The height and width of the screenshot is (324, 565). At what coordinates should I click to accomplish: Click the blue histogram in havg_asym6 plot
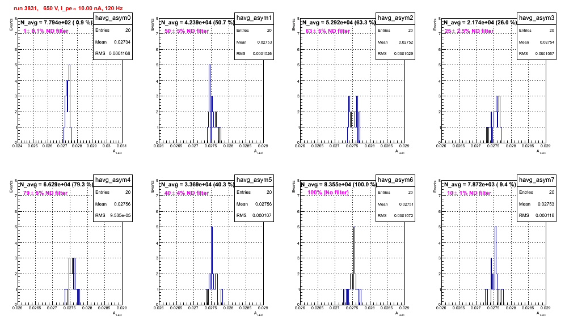[352, 266]
